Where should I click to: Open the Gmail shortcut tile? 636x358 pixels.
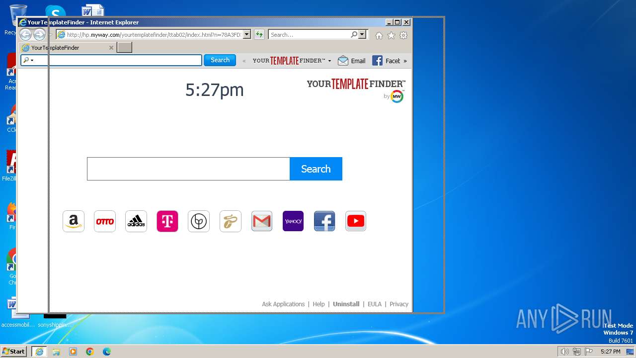(262, 221)
